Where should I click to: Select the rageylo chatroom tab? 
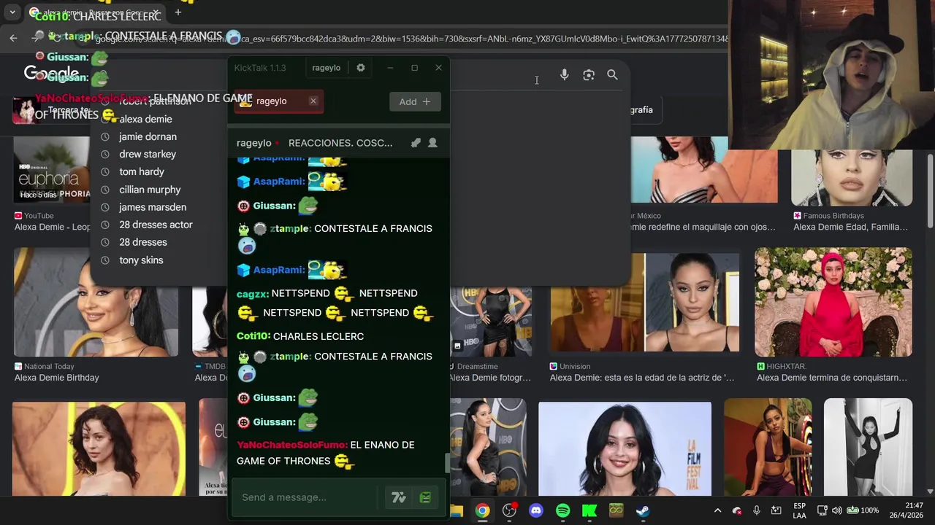tap(278, 101)
